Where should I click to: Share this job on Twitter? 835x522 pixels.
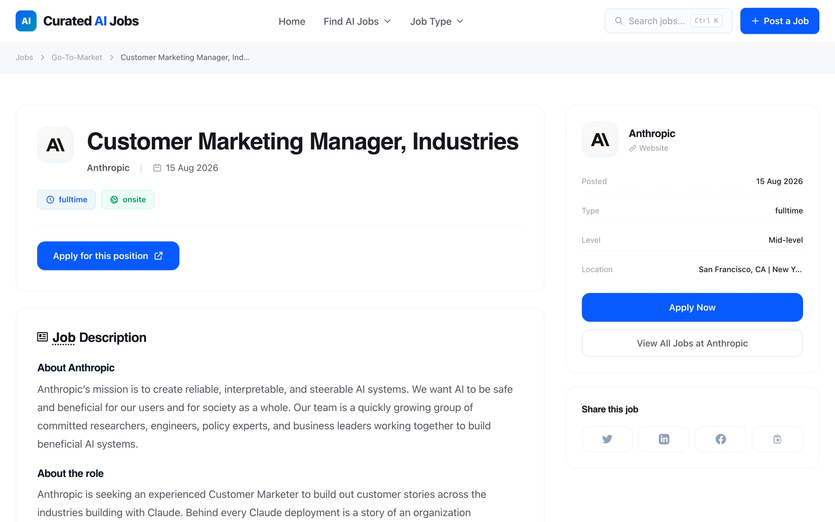(607, 439)
